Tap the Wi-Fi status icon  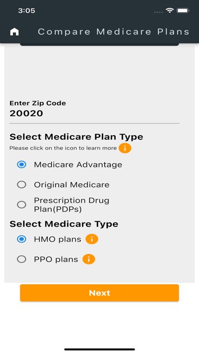tap(170, 10)
